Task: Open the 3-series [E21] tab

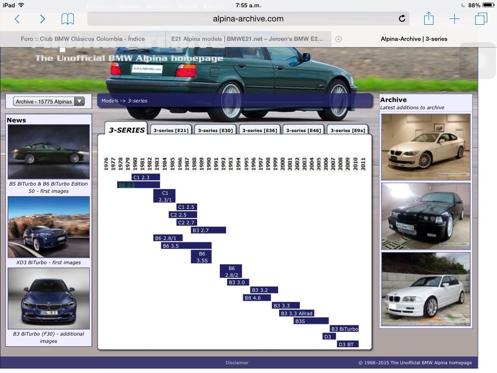Action: (171, 130)
